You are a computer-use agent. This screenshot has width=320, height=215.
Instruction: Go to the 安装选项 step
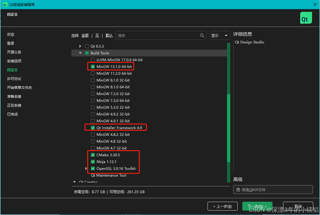point(14,61)
